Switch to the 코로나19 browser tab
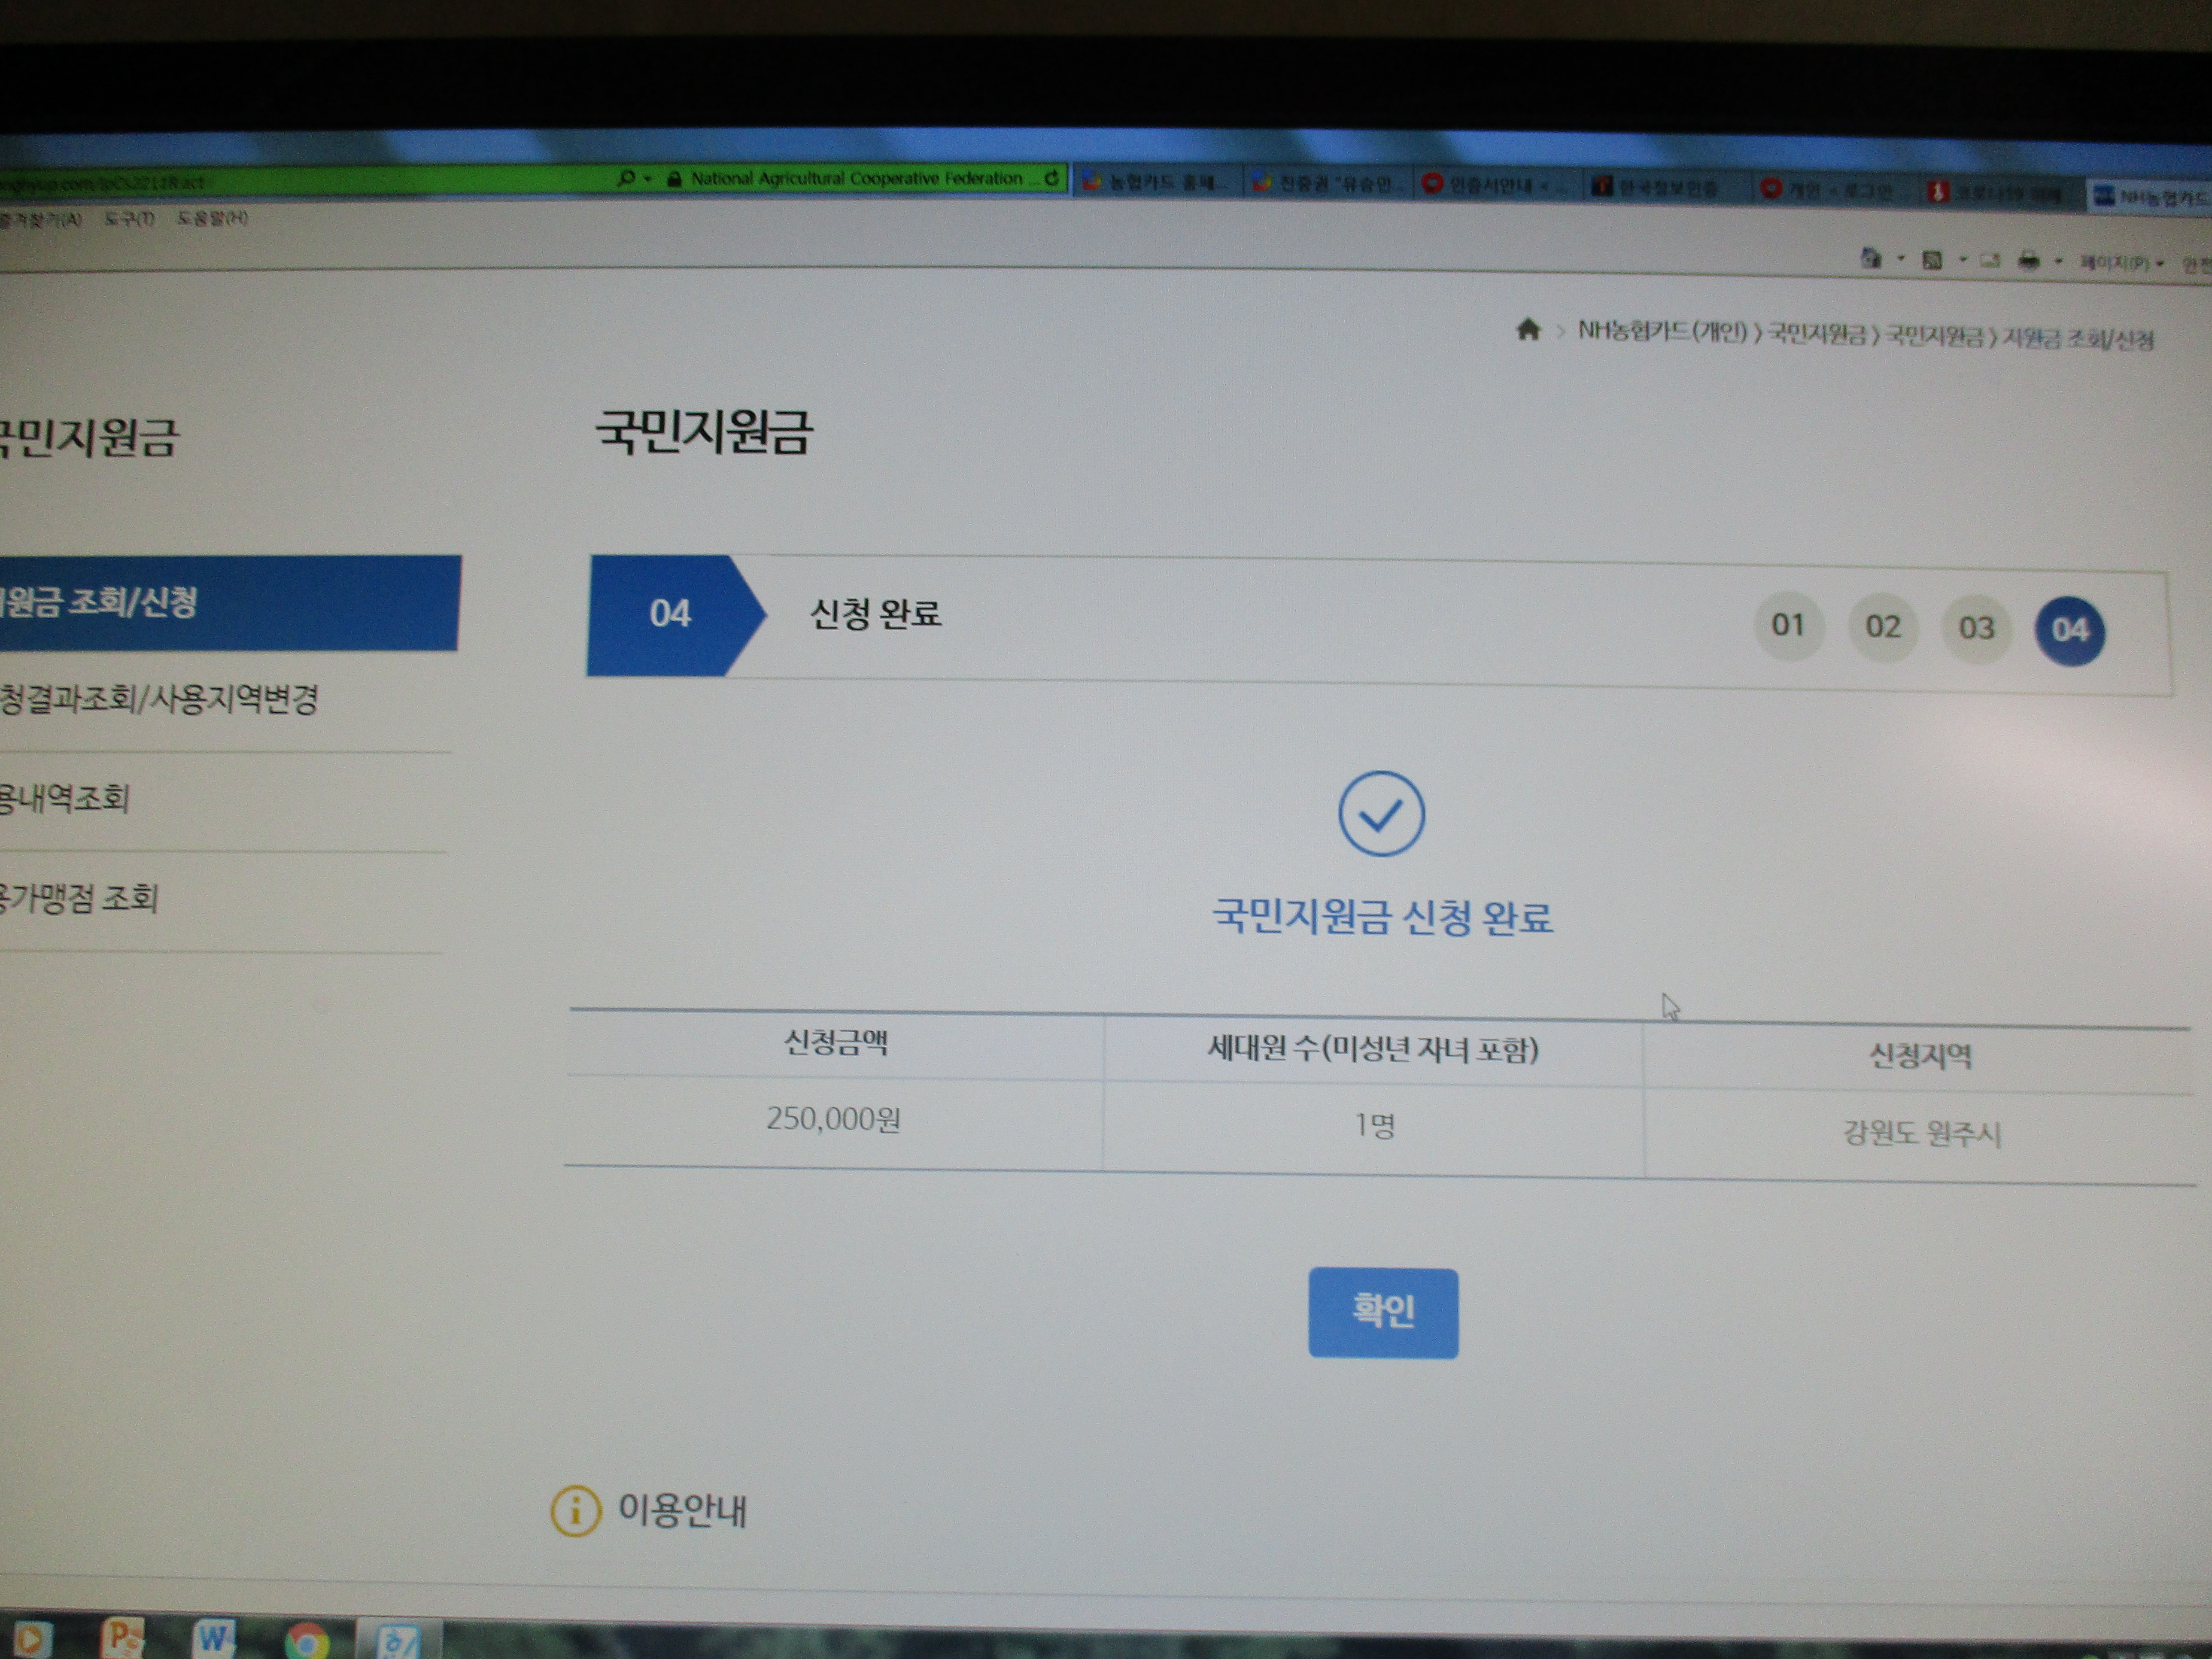This screenshot has width=2212, height=1659. (x=2003, y=193)
